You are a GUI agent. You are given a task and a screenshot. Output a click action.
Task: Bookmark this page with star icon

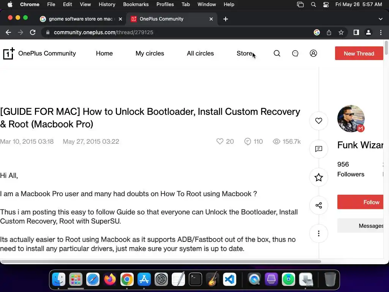point(341,32)
